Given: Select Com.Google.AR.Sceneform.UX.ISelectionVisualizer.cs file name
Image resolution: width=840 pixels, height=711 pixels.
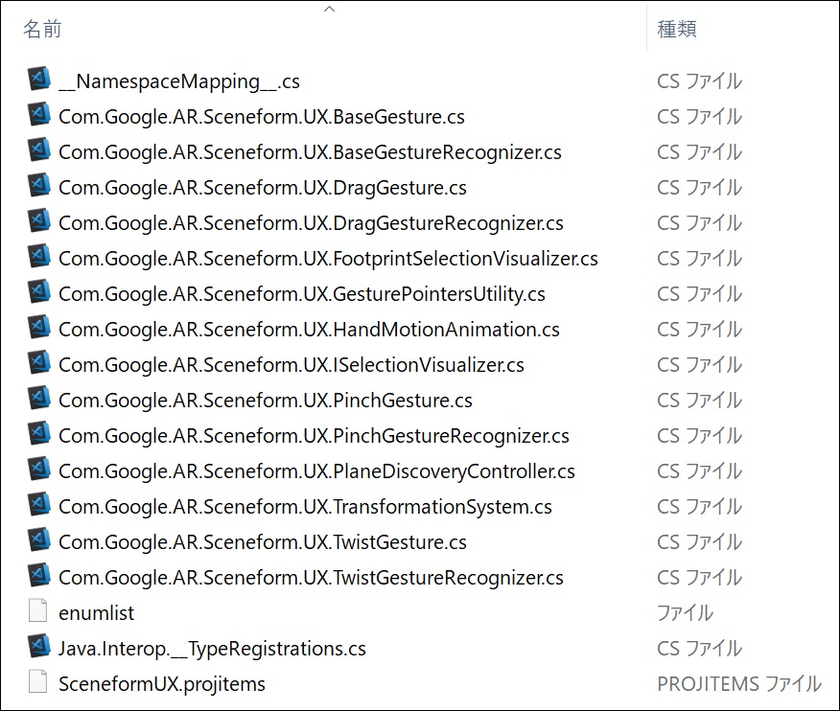Looking at the screenshot, I should [291, 365].
